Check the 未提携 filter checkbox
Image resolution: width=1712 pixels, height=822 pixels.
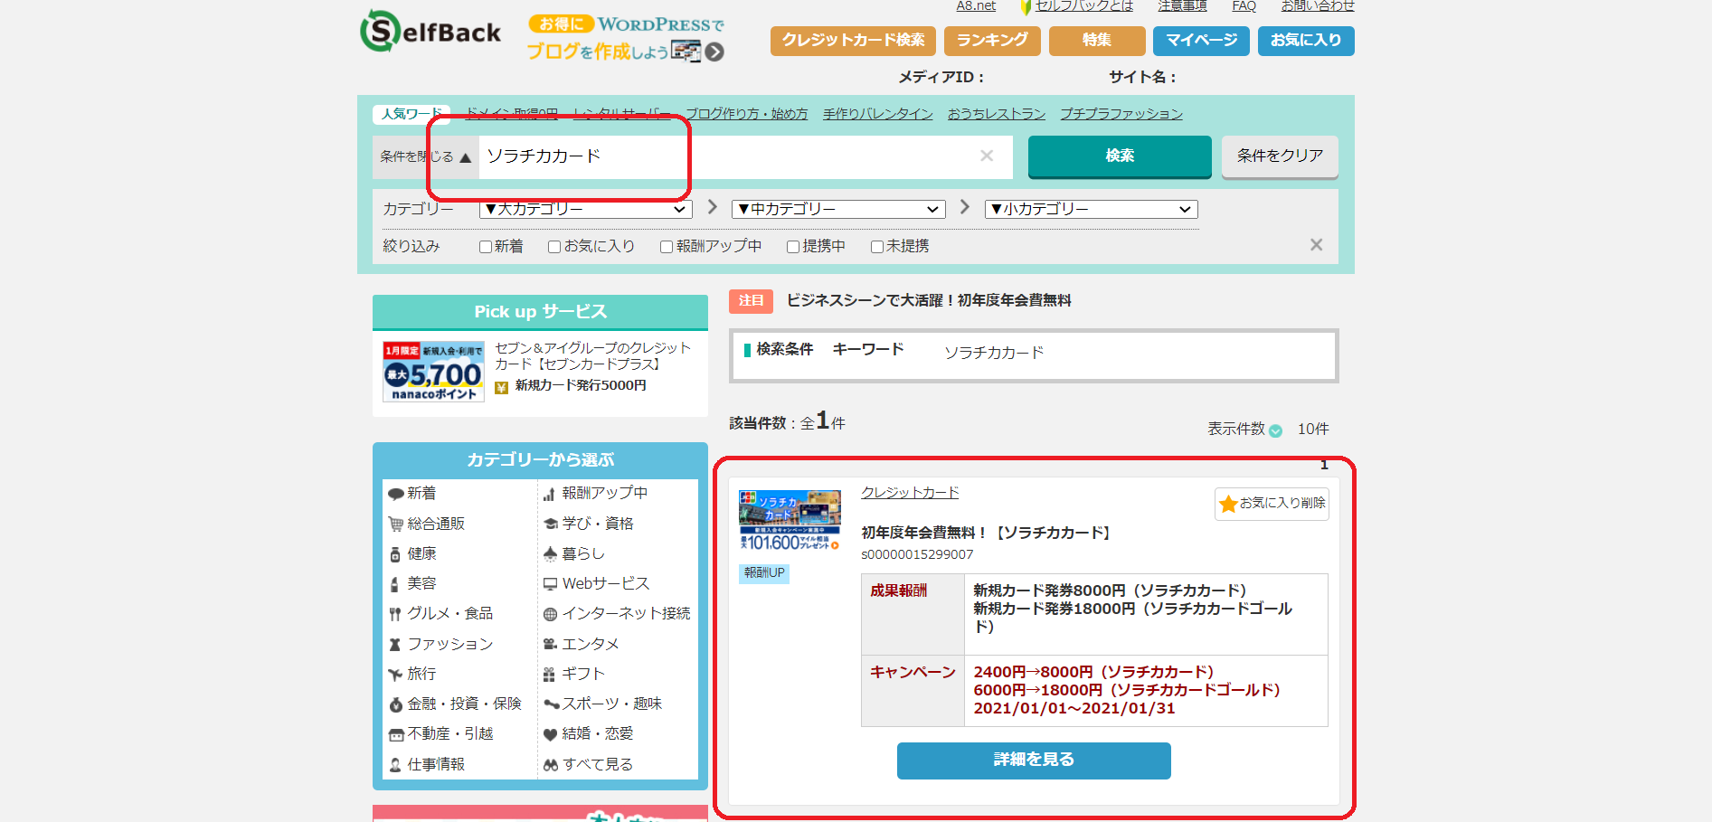(x=876, y=247)
